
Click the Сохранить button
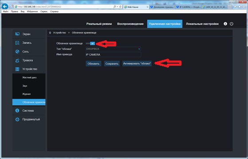click(112, 64)
